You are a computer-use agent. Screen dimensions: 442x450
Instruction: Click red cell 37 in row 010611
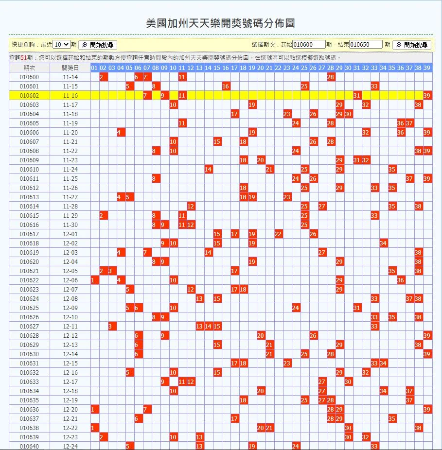tap(409, 178)
